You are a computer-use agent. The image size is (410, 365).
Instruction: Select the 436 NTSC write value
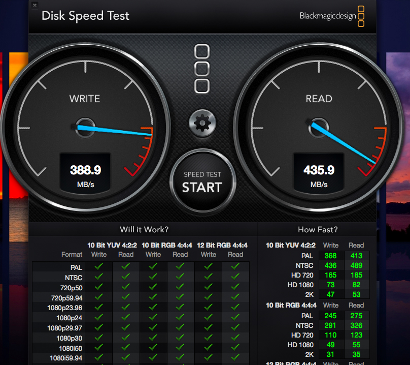tap(330, 265)
